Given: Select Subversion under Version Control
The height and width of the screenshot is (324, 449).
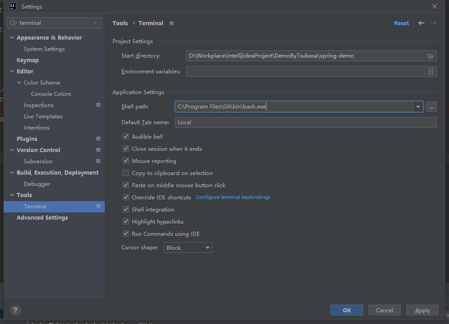Looking at the screenshot, I should [38, 161].
